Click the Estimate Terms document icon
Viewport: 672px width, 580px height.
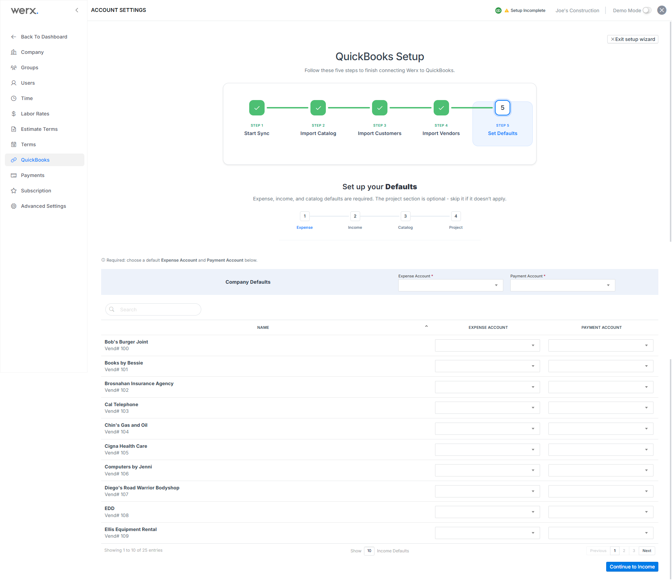14,129
